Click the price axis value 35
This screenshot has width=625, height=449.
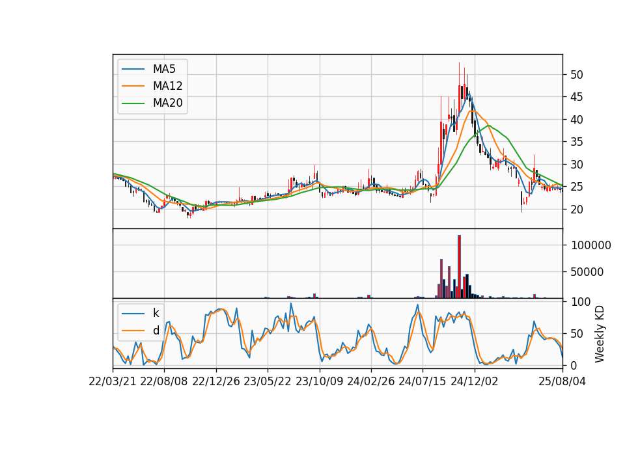coord(577,143)
